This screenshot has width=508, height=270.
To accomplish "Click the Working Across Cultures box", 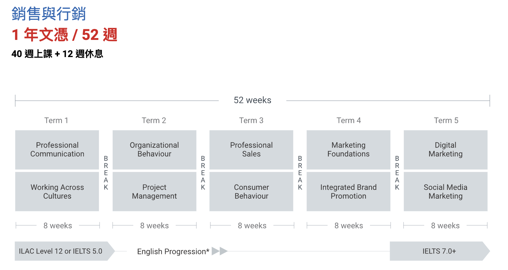I will pos(57,191).
